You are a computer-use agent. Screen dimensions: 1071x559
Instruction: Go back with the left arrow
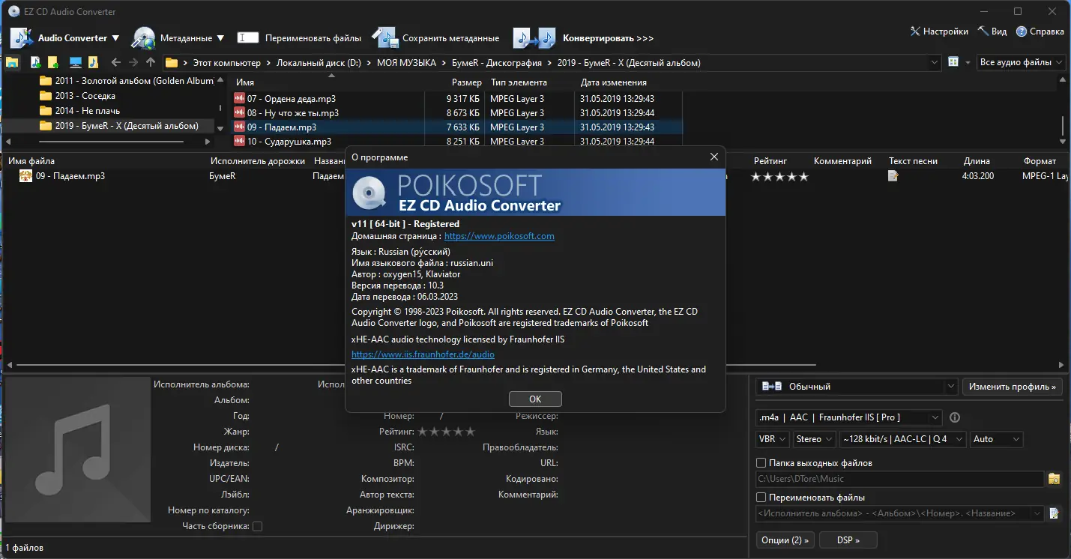point(115,63)
